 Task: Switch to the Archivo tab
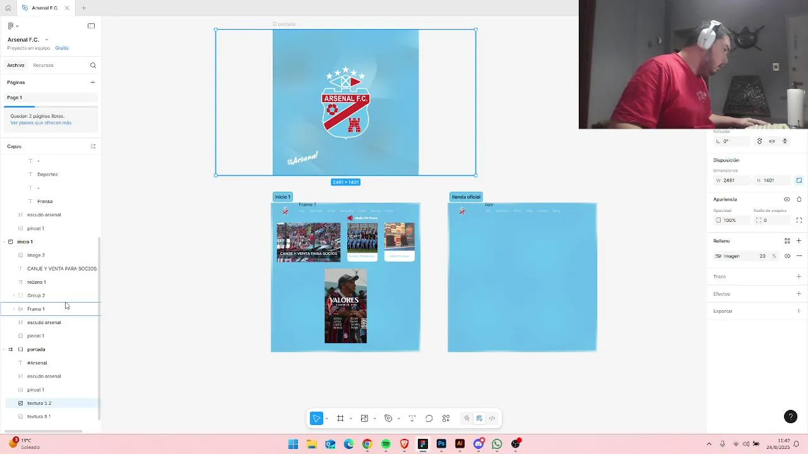point(16,66)
